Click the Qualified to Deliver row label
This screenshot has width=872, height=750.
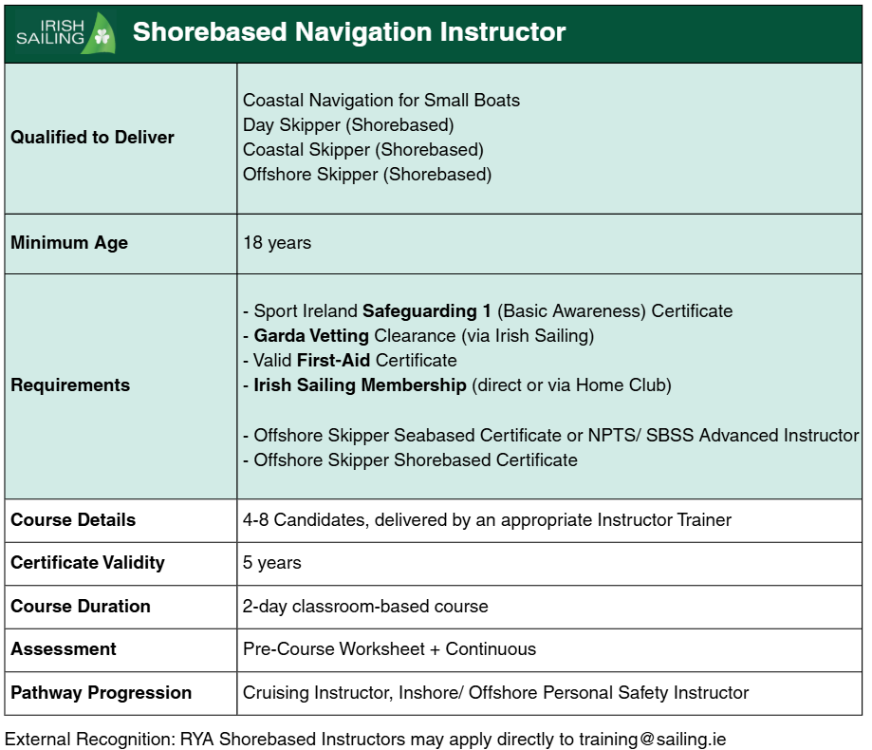(92, 138)
